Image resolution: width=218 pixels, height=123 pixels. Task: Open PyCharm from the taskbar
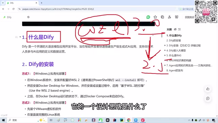[122, 120]
